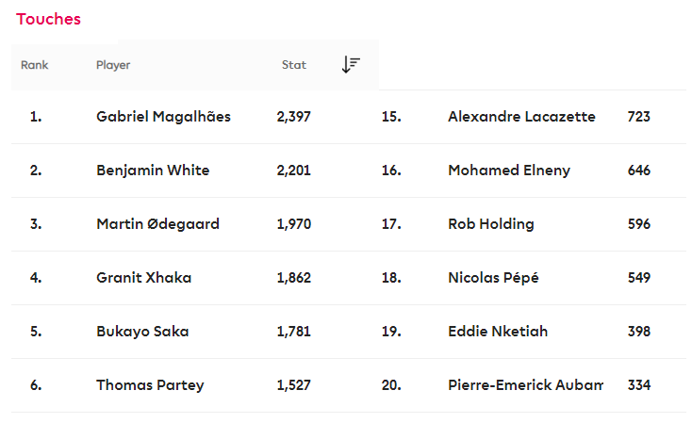Click the truncated Pierre-Emerick Aubameyang name
The width and height of the screenshot is (692, 423).
(x=524, y=385)
